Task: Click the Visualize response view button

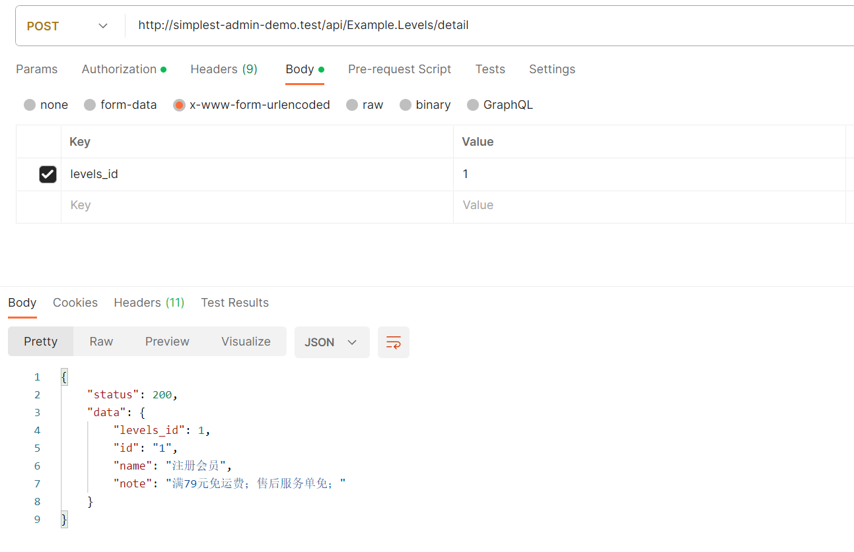Action: [246, 342]
